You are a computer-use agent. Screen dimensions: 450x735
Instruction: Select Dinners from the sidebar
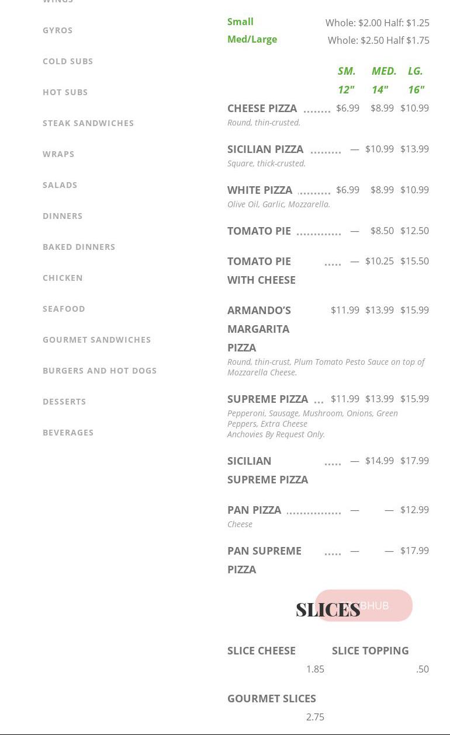coord(63,216)
